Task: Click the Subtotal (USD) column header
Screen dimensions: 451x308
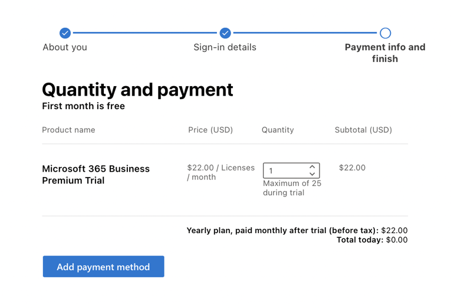Action: click(x=363, y=130)
